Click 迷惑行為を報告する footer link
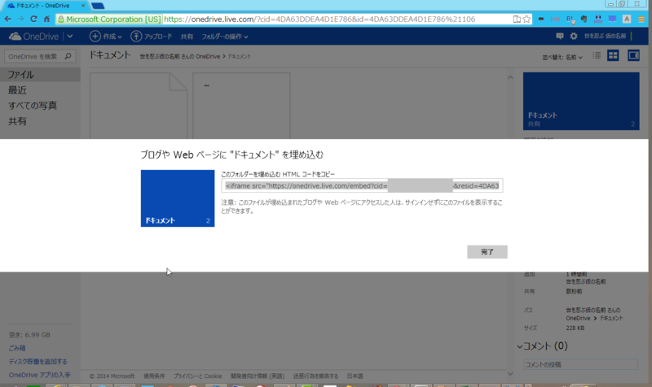This screenshot has height=387, width=652. [315, 376]
